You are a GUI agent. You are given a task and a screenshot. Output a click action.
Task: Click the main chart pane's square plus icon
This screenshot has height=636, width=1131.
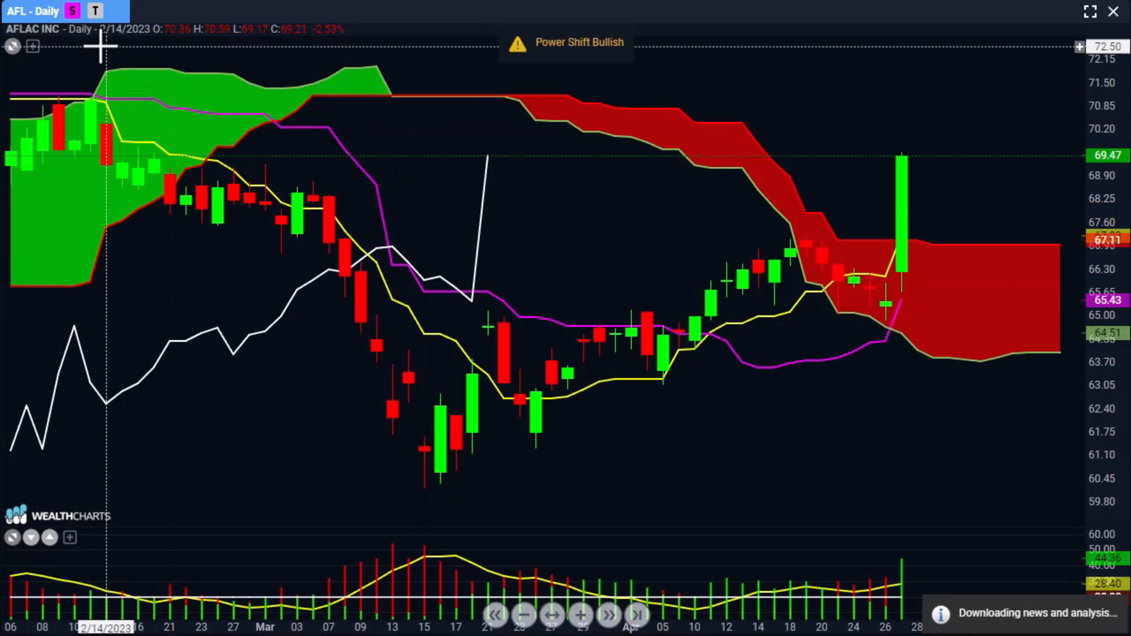[33, 46]
